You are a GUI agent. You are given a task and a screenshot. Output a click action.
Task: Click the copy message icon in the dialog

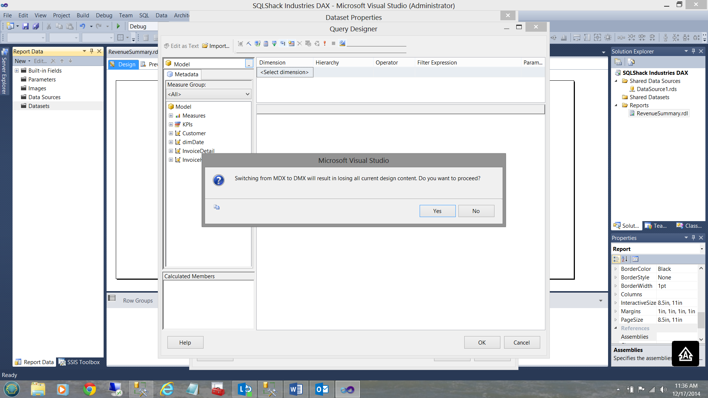point(217,207)
